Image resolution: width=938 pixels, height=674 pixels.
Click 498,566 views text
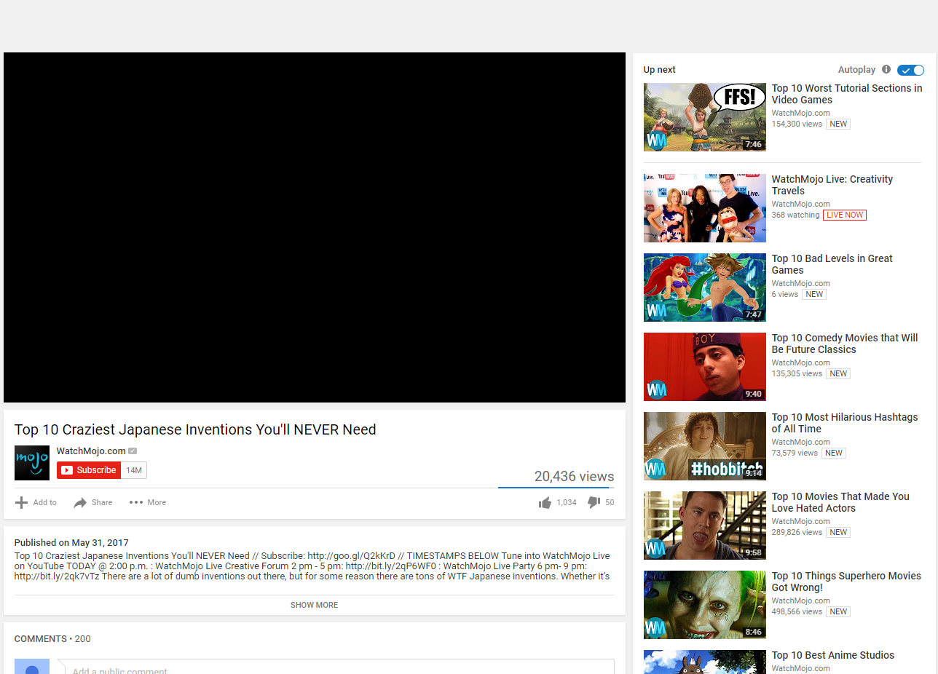797,611
